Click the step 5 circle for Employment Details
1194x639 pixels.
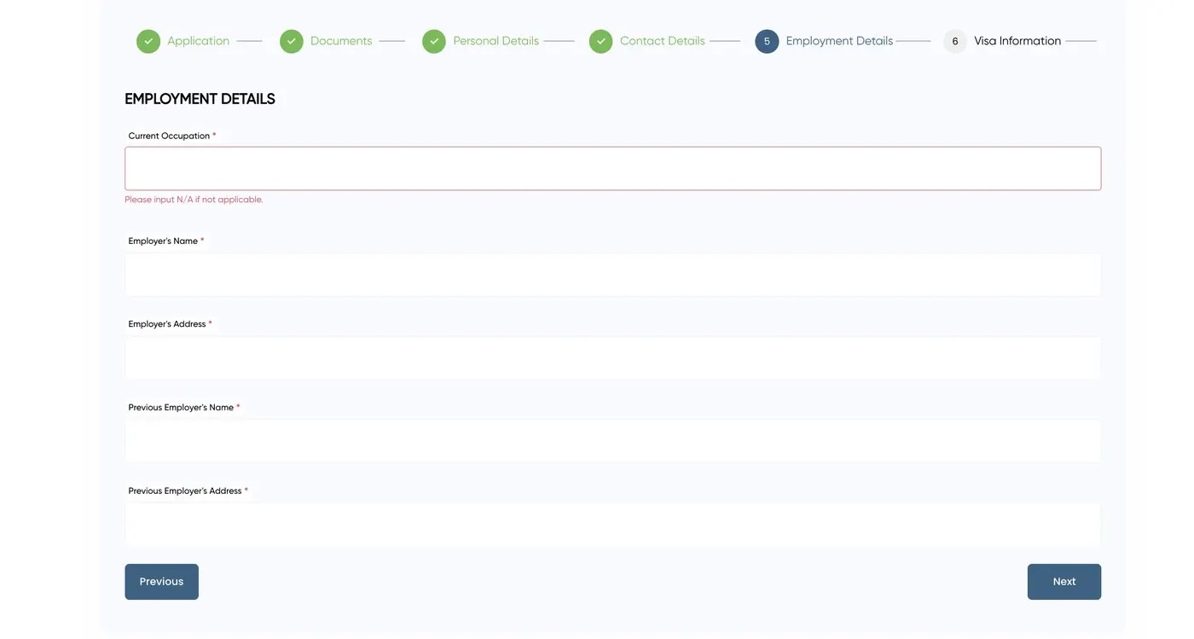pyautogui.click(x=767, y=41)
